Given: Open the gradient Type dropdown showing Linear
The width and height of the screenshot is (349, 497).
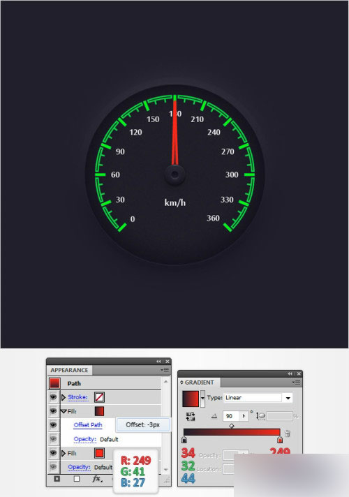Looking at the screenshot, I should (x=258, y=398).
